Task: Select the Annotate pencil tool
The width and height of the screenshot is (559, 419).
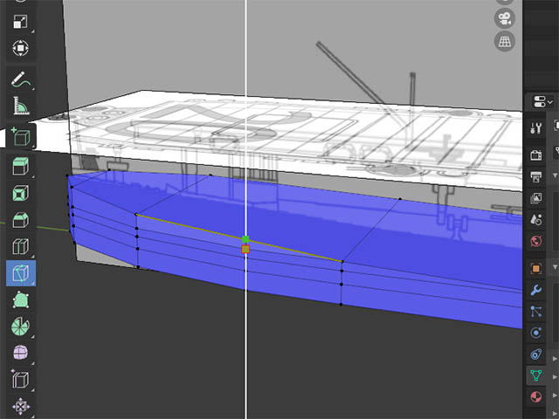Action: click(21, 79)
